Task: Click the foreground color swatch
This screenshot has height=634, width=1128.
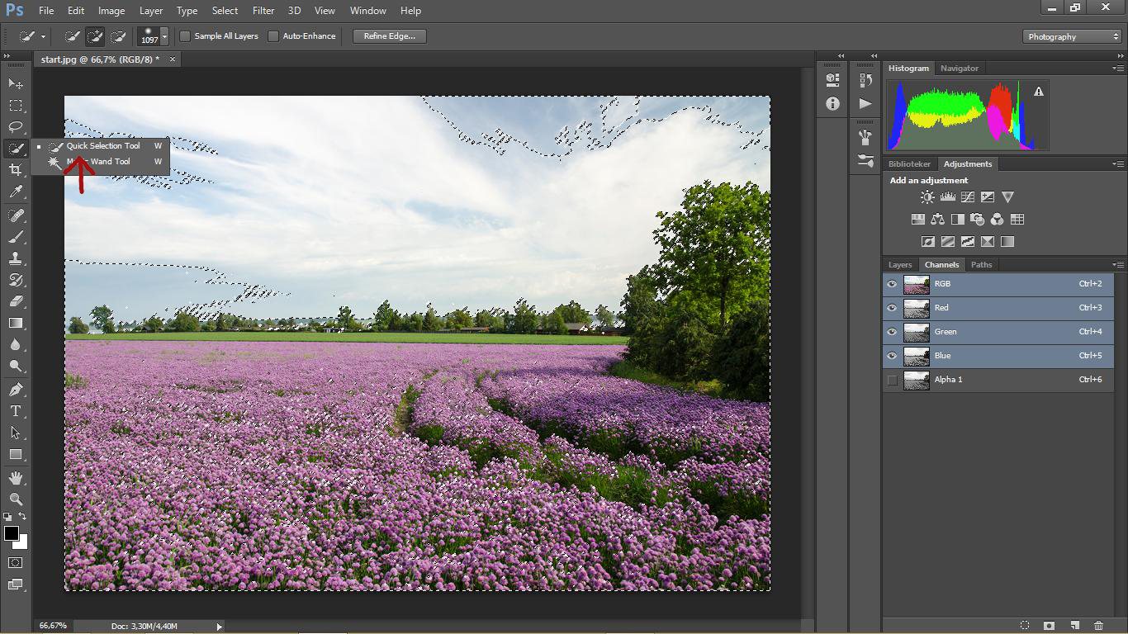Action: [12, 534]
